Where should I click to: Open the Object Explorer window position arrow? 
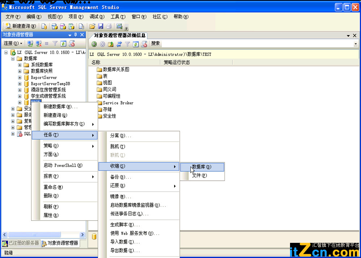pos(70,35)
